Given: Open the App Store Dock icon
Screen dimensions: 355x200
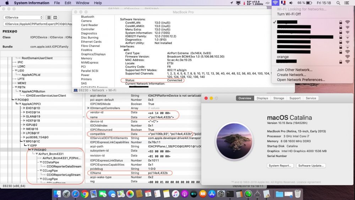Looking at the screenshot, I should click(212, 194).
